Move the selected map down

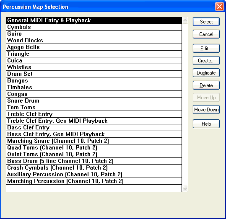coord(206,110)
